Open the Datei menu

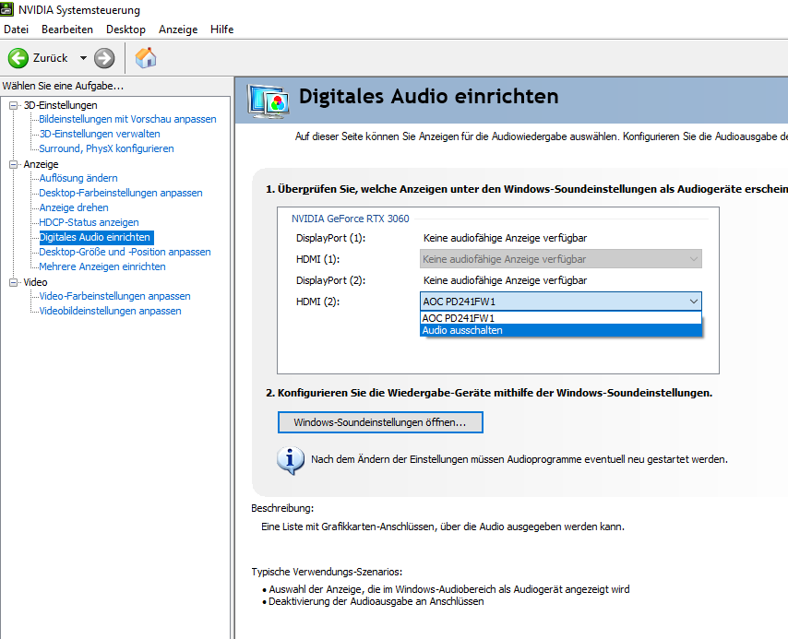[16, 30]
